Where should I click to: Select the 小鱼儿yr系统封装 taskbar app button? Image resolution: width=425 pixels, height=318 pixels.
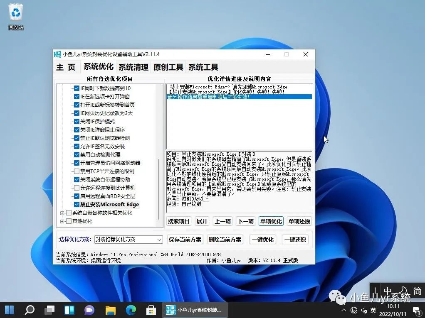point(195,310)
